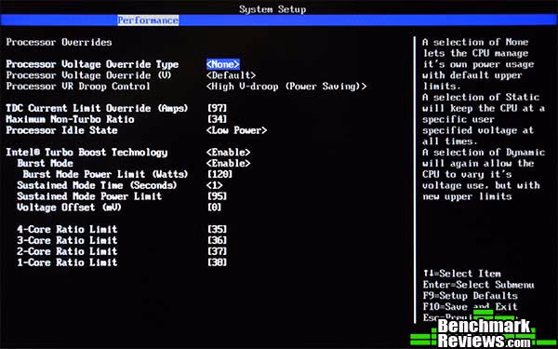Select 'Processor VR Droop Control' label
This screenshot has height=349, width=558.
78,87
